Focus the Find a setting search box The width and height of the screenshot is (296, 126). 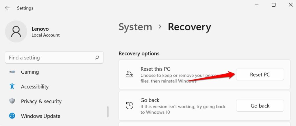49,58
